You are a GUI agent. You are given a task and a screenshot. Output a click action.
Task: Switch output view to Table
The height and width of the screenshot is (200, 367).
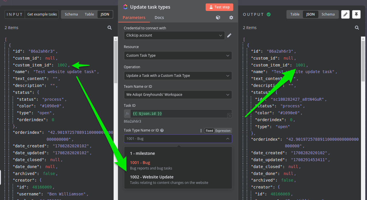pos(295,14)
